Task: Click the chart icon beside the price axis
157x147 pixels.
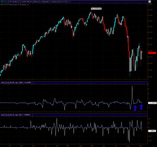Action: click(150, 2)
